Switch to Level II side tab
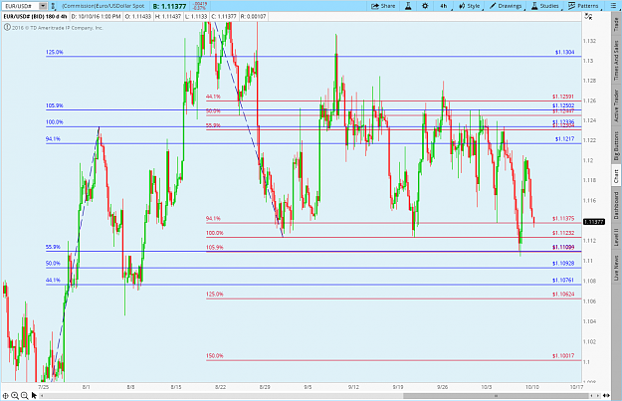This screenshot has width=622, height=401. tap(616, 237)
